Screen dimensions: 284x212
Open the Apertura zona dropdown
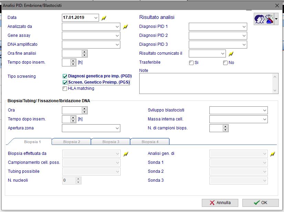117,128
